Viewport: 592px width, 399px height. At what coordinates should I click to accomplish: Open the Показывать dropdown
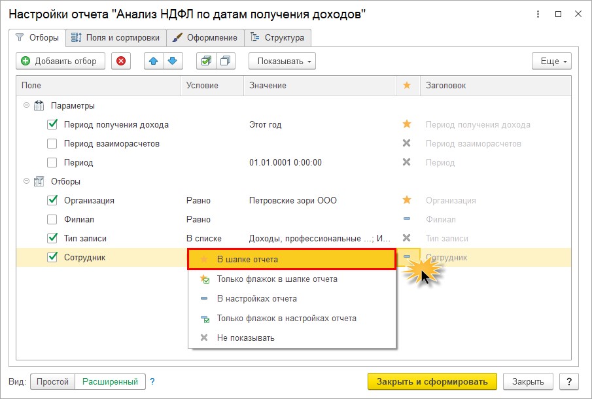pyautogui.click(x=282, y=61)
